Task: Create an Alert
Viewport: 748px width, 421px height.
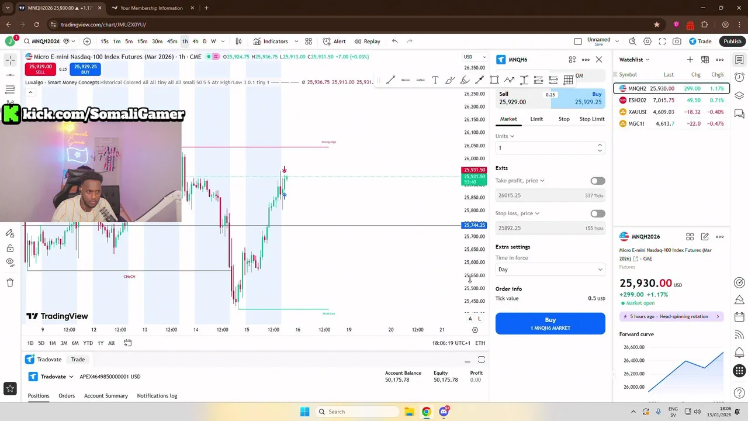Action: pos(334,42)
